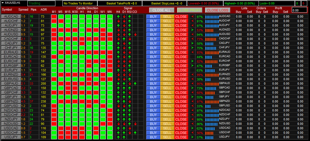Click the W1 candle box for GBPUSD

coord(103,106)
